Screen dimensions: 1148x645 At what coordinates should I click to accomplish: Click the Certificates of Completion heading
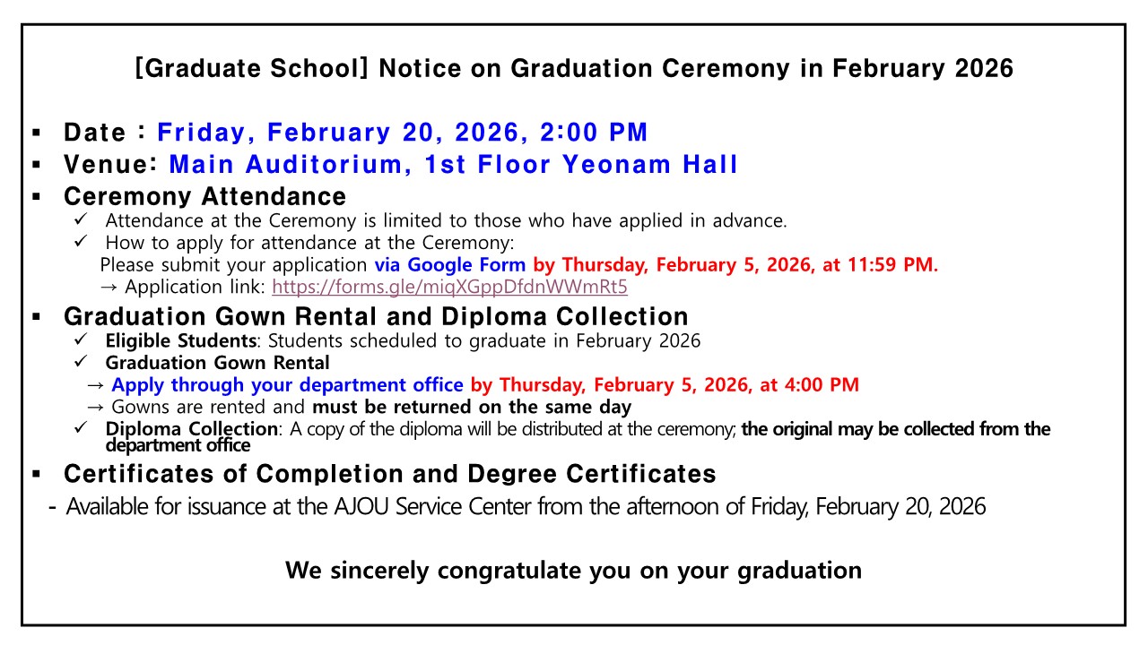pos(389,474)
